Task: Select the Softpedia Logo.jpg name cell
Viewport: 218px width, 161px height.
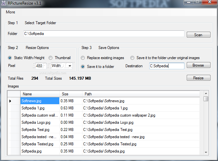Action: click(40, 122)
